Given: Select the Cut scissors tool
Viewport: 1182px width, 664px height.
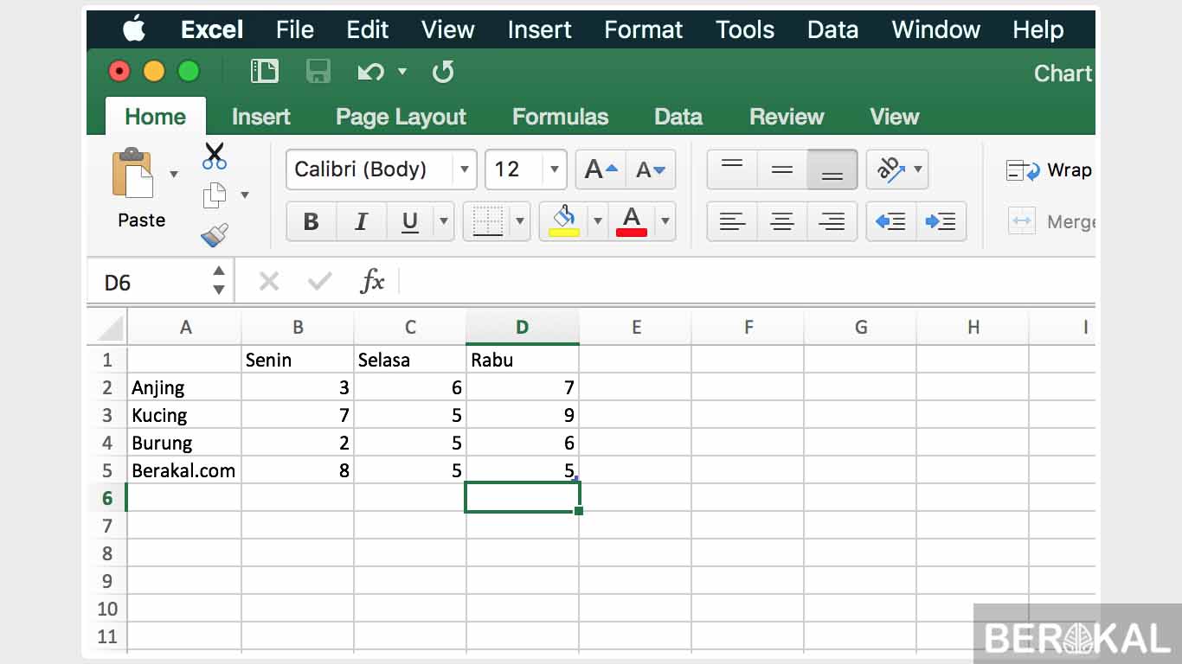Looking at the screenshot, I should [215, 156].
